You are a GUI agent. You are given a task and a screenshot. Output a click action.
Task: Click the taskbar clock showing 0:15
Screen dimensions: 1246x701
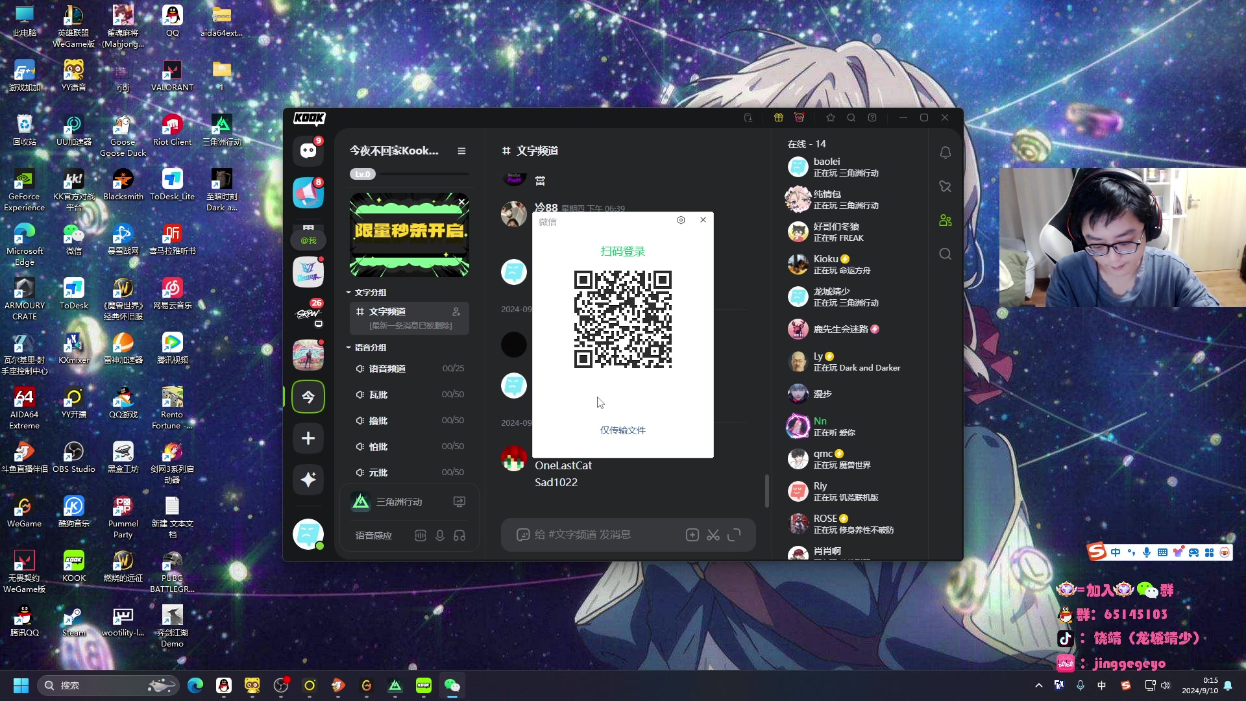1200,685
